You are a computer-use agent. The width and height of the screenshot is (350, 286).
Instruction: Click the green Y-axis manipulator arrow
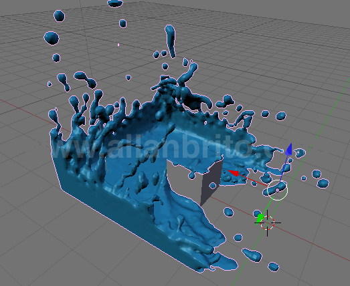260,219
